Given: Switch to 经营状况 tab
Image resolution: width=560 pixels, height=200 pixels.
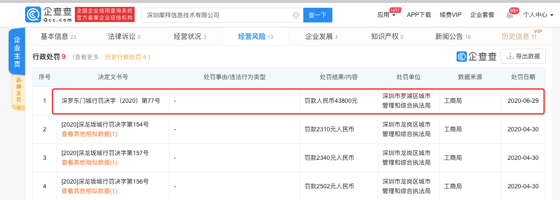Looking at the screenshot, I should point(190,37).
